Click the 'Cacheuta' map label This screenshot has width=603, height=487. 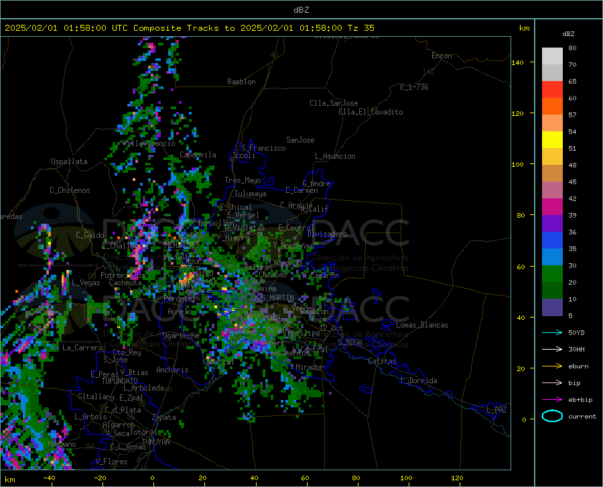click(x=125, y=283)
